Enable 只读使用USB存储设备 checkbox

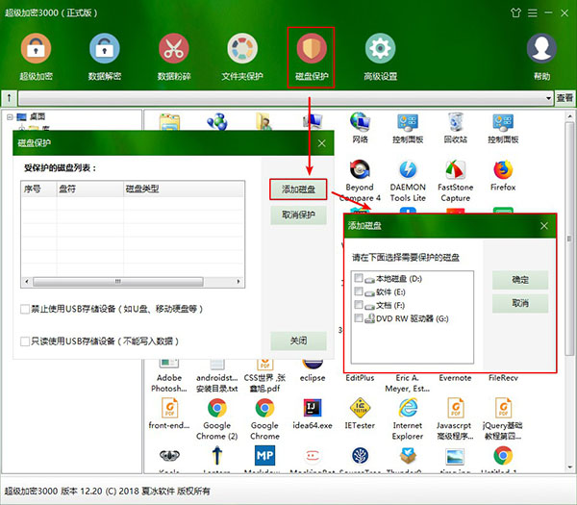pos(25,341)
